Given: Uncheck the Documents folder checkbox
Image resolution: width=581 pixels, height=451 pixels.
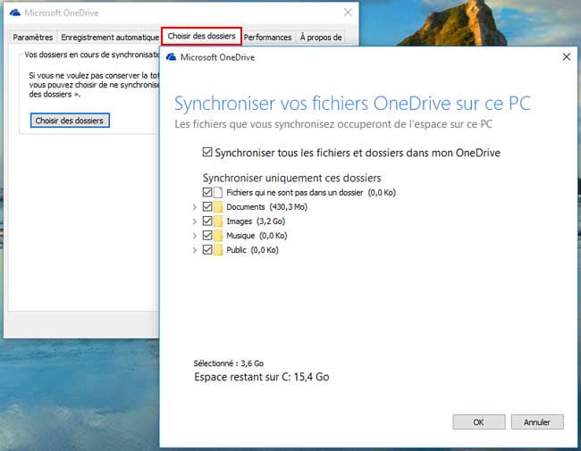Looking at the screenshot, I should (207, 206).
